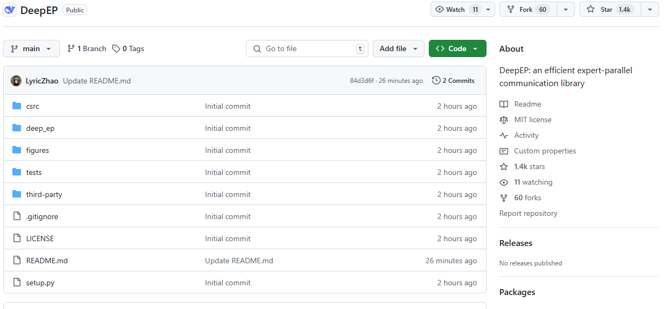
Task: Click the Readme book icon
Action: (504, 104)
